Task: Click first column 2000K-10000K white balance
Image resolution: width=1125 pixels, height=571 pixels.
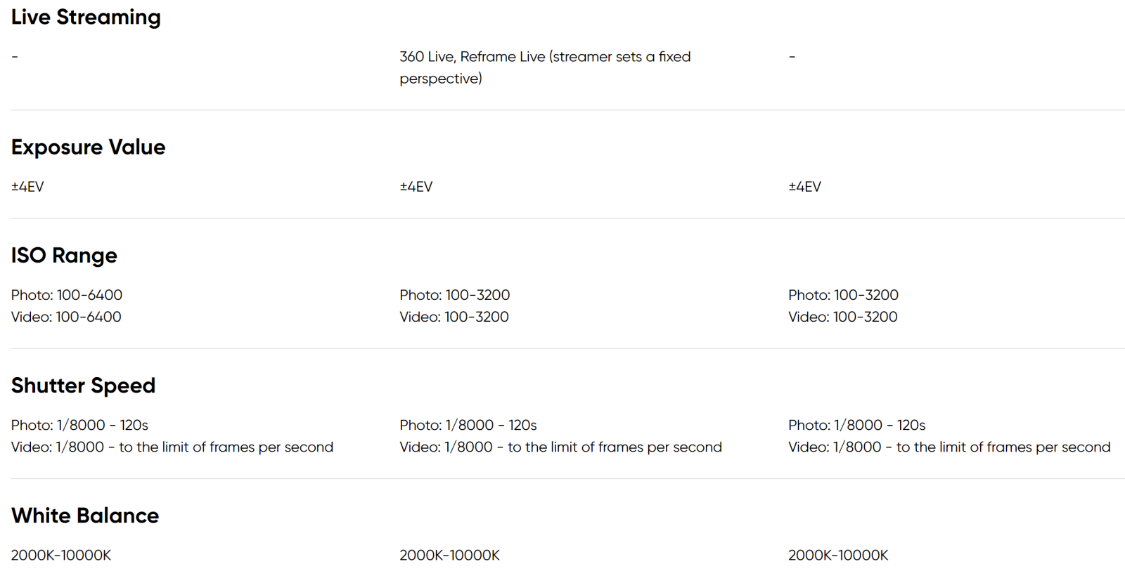Action: [x=61, y=555]
